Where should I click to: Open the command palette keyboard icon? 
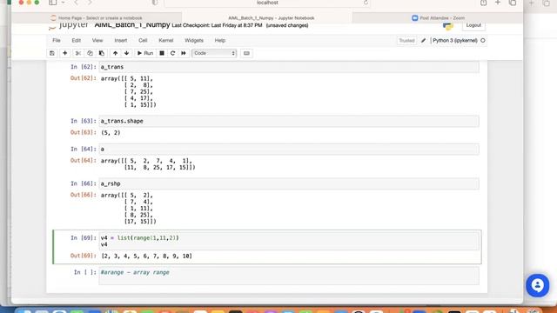(246, 53)
